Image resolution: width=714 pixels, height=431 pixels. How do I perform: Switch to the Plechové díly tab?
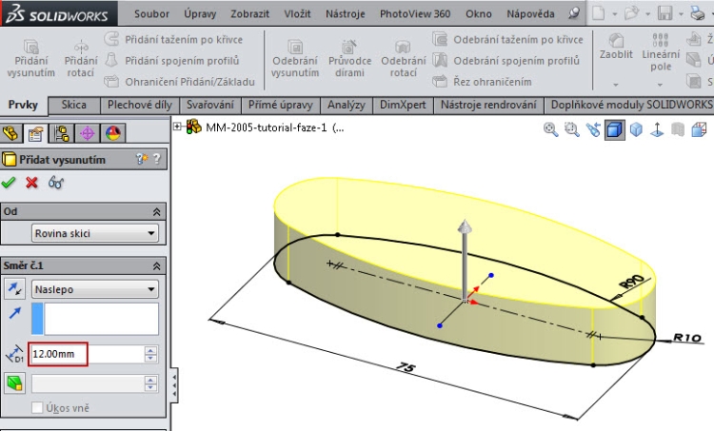(x=140, y=105)
